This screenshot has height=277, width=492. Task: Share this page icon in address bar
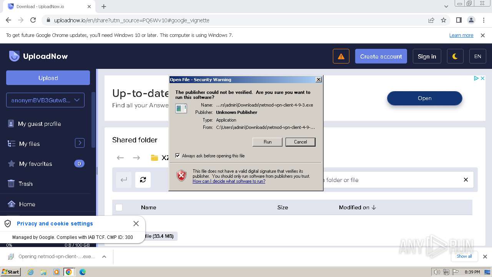click(x=431, y=20)
